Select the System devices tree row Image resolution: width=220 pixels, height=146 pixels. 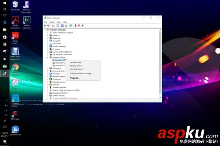[57, 96]
